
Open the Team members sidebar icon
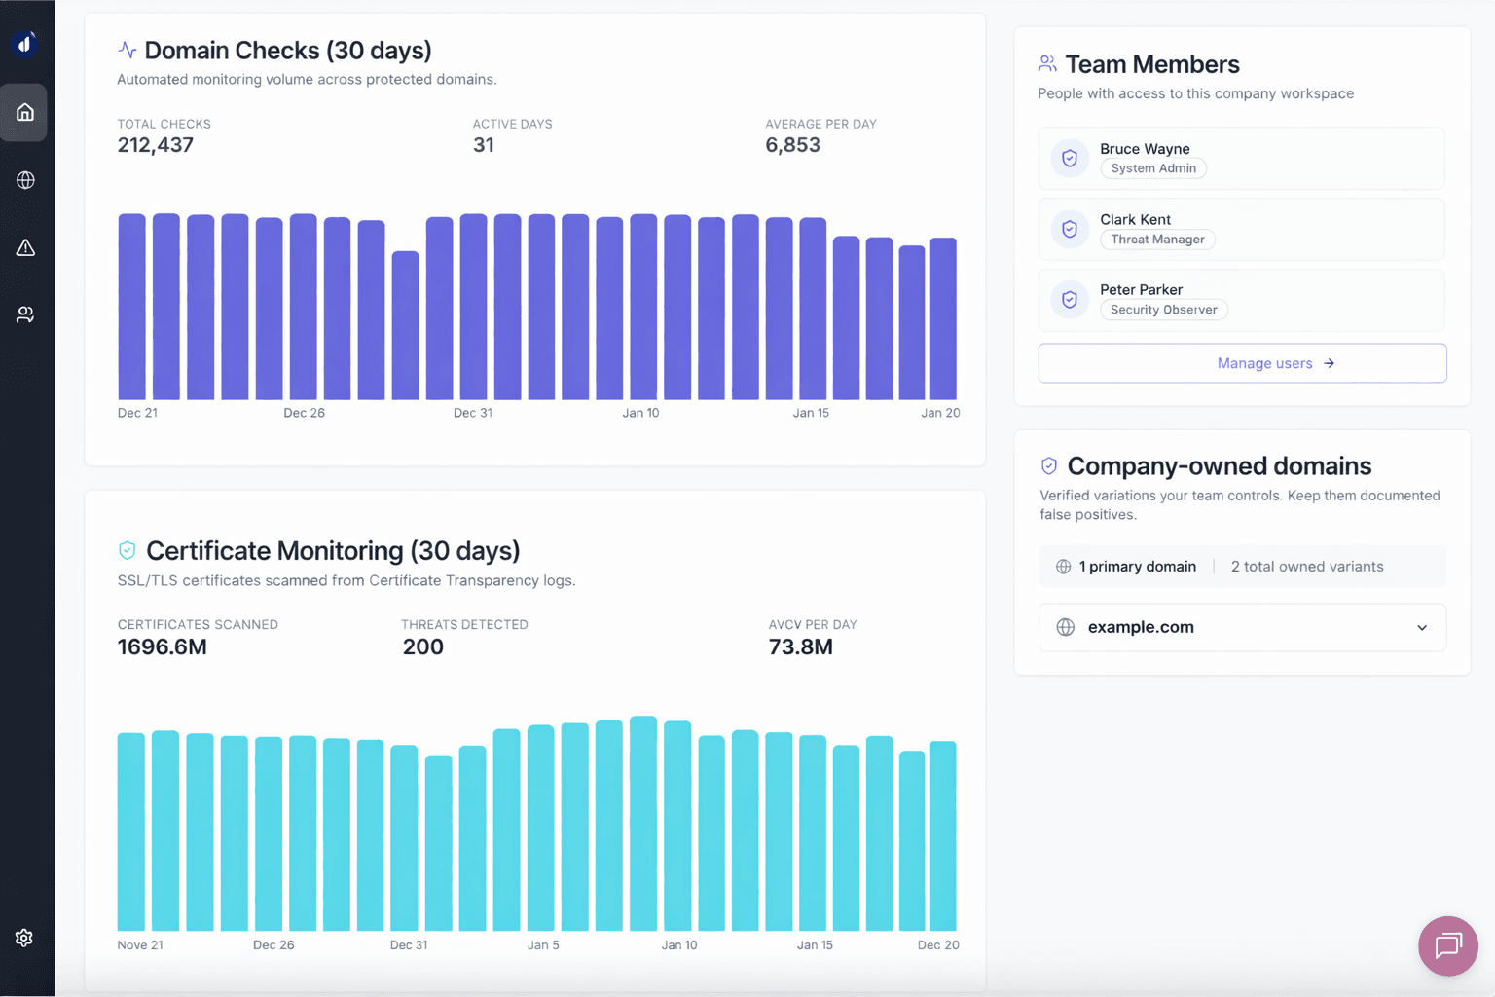pos(23,314)
